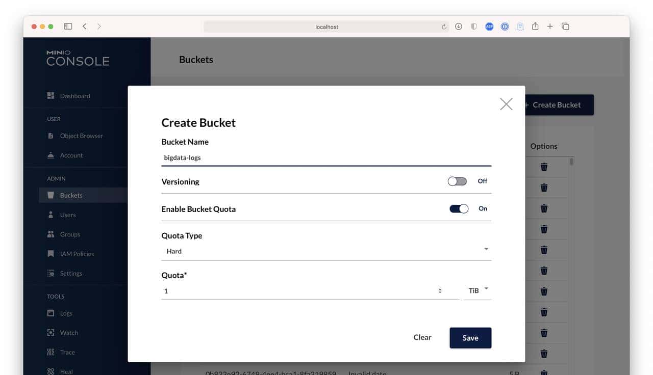The width and height of the screenshot is (653, 375).
Task: Click the Quota number stepper arrows
Action: click(440, 291)
